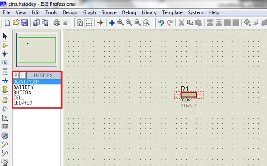Screen dimensions: 267x166
Task: Click the Import Section icon
Action: click(36, 23)
